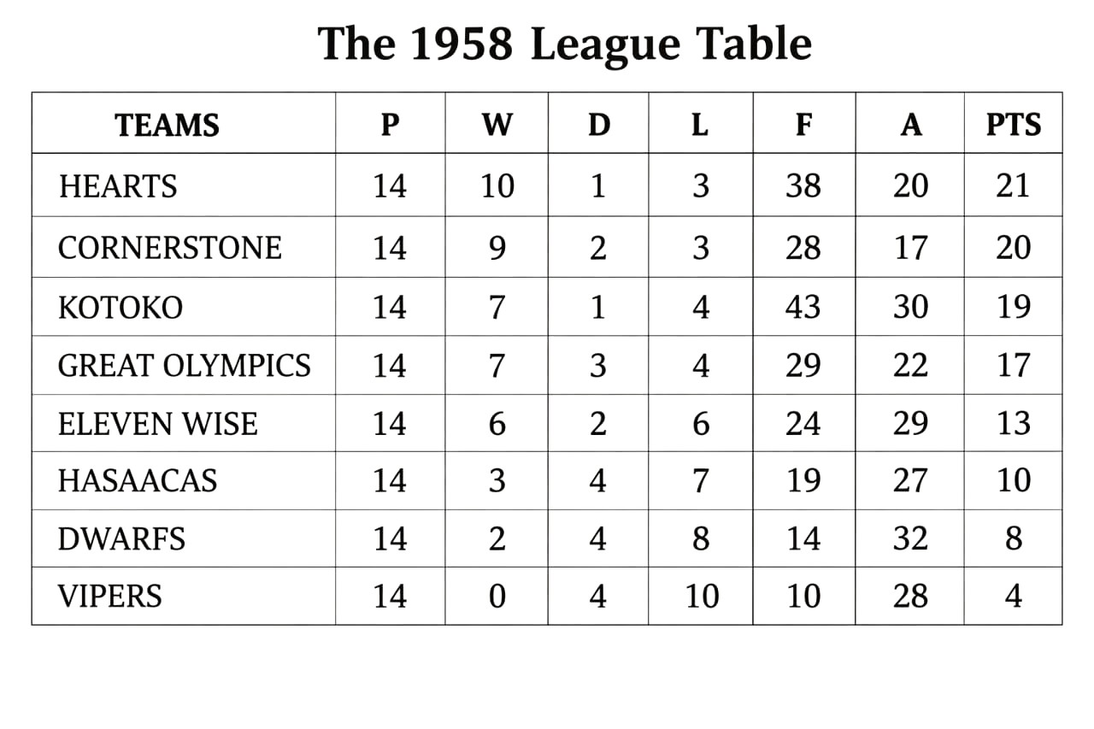Click the TEAMS column header
The width and height of the screenshot is (1094, 729).
click(168, 126)
